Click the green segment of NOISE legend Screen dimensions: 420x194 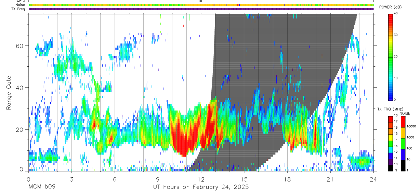pos(403,144)
